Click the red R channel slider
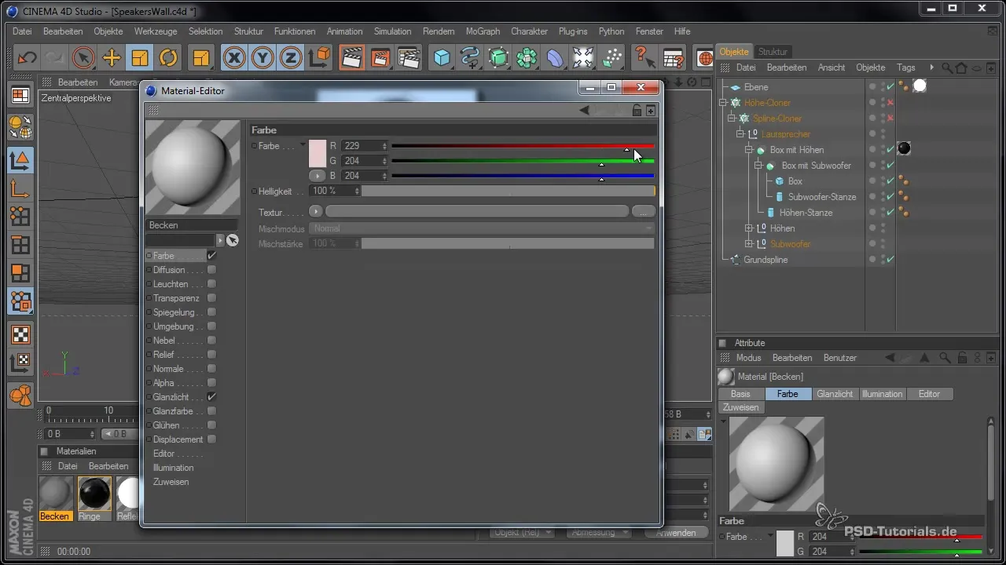Image resolution: width=1006 pixels, height=565 pixels. pos(523,146)
